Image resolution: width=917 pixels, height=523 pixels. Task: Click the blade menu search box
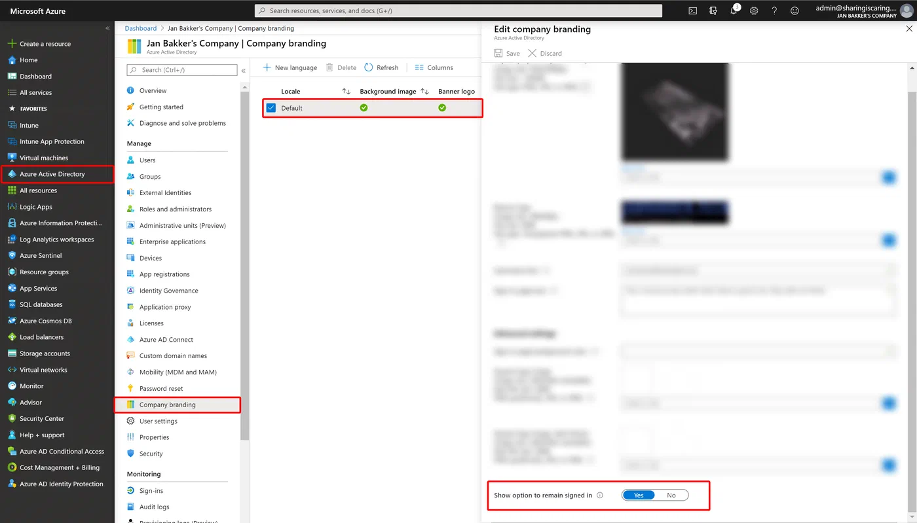coord(181,70)
